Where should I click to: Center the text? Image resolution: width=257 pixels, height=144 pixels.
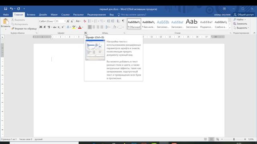(94, 27)
